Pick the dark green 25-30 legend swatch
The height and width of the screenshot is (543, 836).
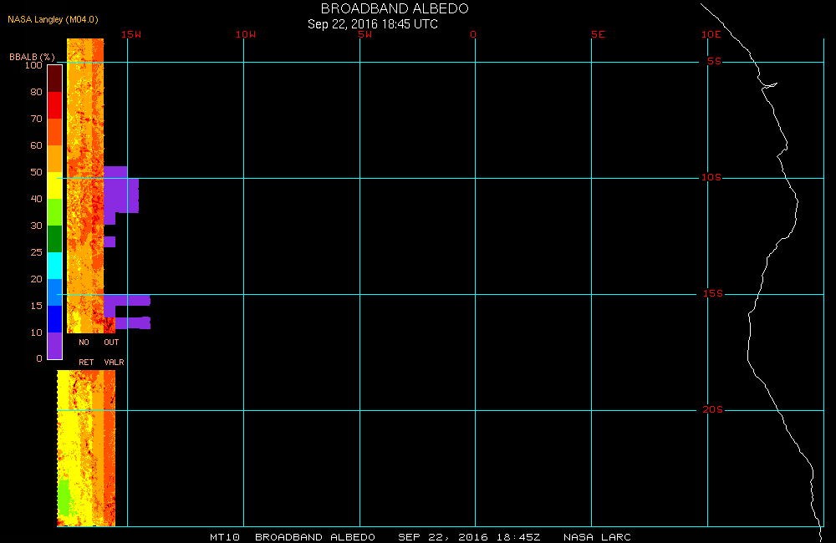(55, 238)
